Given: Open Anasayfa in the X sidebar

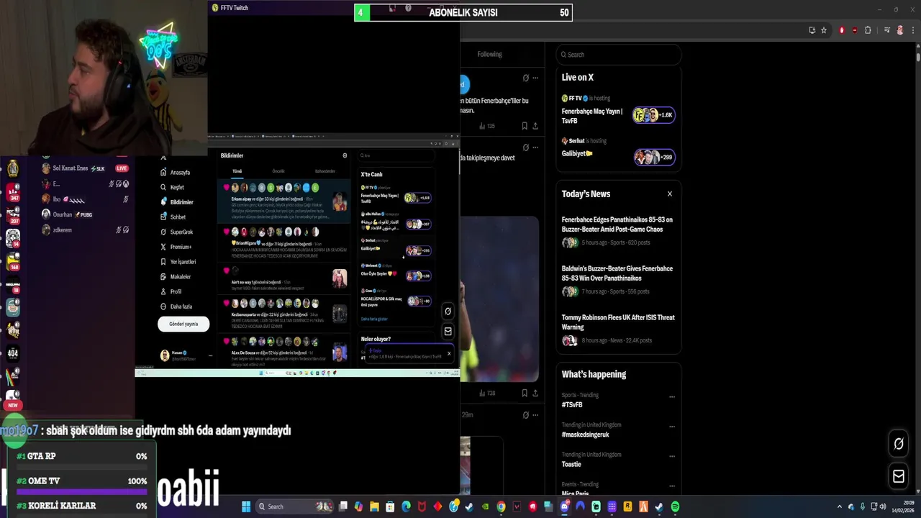Looking at the screenshot, I should pos(176,173).
